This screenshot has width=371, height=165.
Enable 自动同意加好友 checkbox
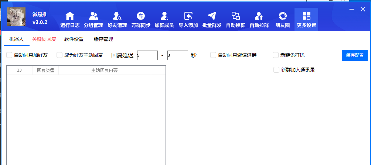tap(9, 55)
